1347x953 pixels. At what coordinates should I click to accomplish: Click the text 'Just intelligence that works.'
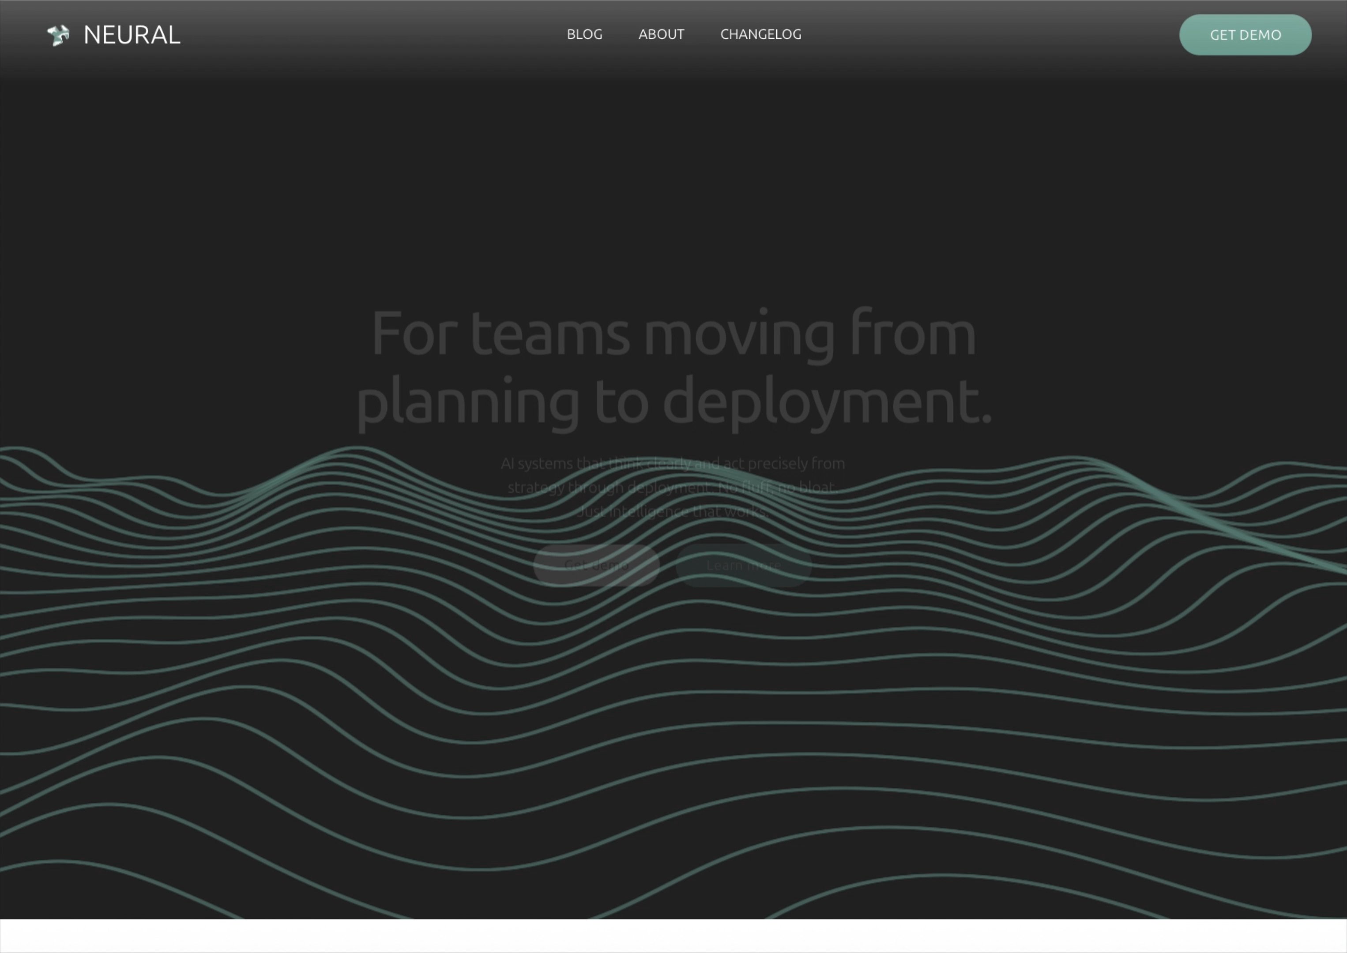[x=673, y=512]
